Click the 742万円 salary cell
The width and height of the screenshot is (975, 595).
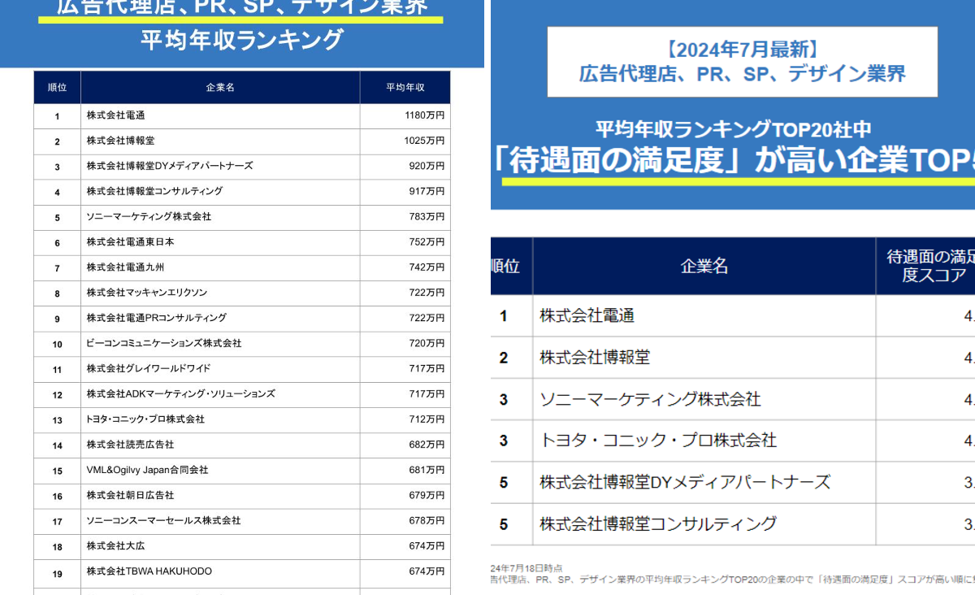[427, 267]
